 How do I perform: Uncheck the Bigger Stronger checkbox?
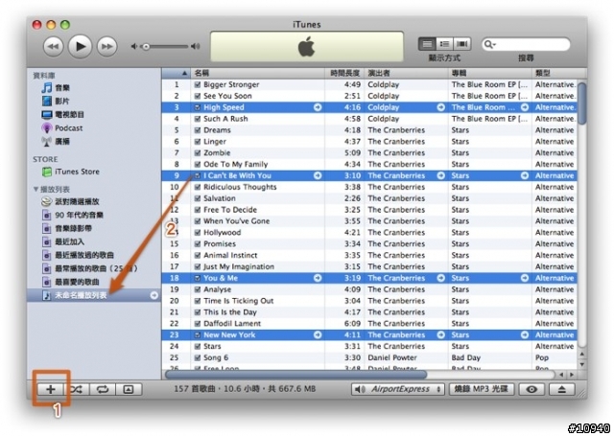pyautogui.click(x=198, y=84)
